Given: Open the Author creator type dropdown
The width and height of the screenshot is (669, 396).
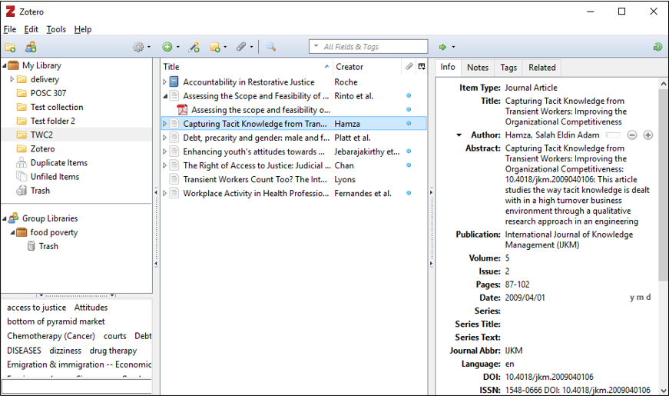Looking at the screenshot, I should pyautogui.click(x=459, y=135).
